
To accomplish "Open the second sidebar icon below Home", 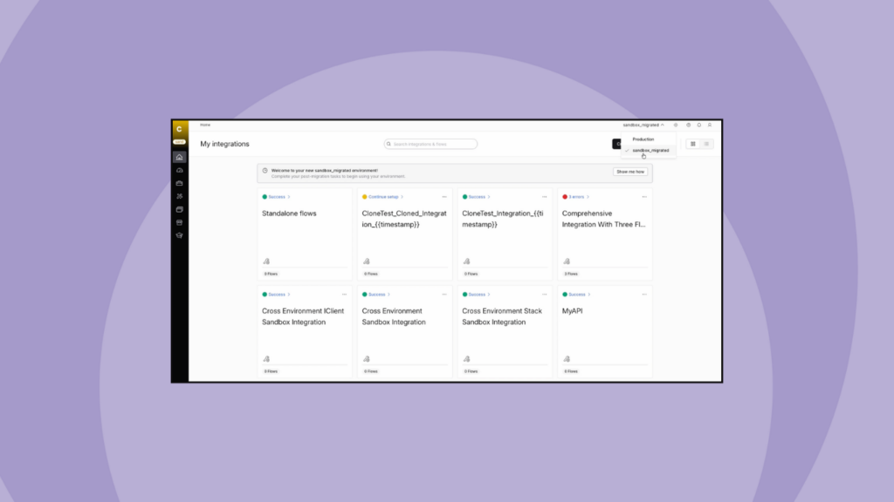I will [179, 183].
